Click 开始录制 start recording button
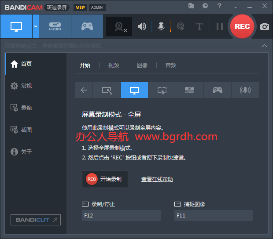This screenshot has height=239, width=273. pyautogui.click(x=105, y=179)
